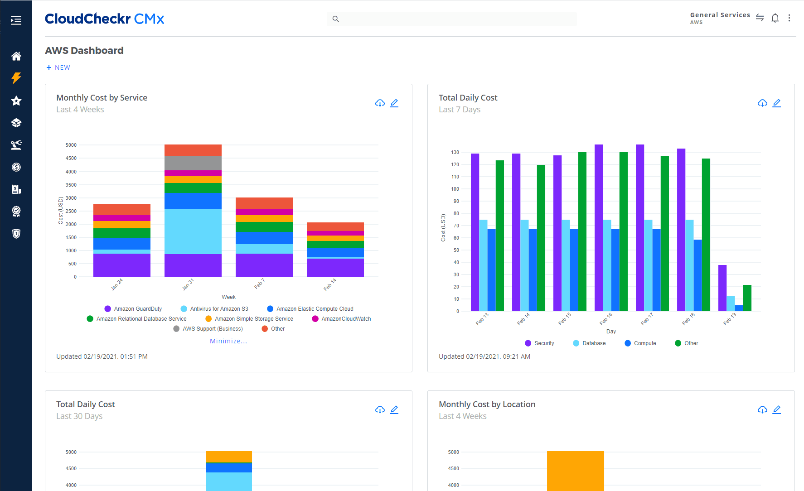Image resolution: width=804 pixels, height=491 pixels.
Task: Click the 'Monthly Cost by Location' title
Action: [x=487, y=404]
